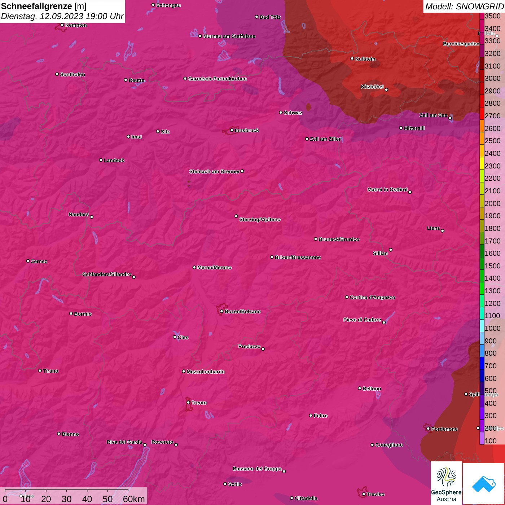Click the blue roof-shaped logo in the corner

click(484, 484)
